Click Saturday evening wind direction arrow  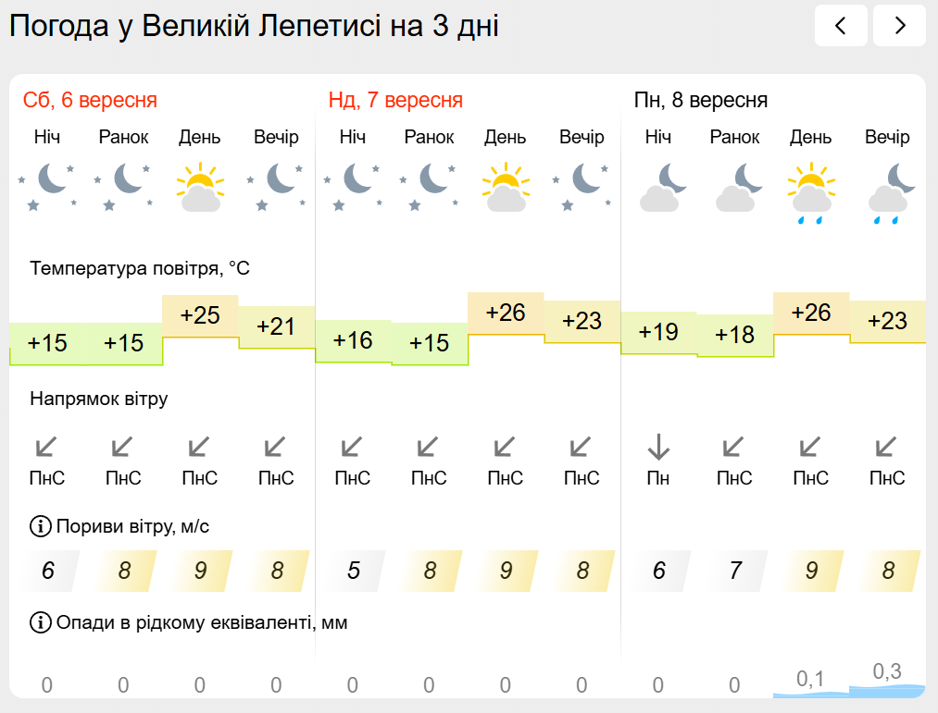(x=276, y=447)
